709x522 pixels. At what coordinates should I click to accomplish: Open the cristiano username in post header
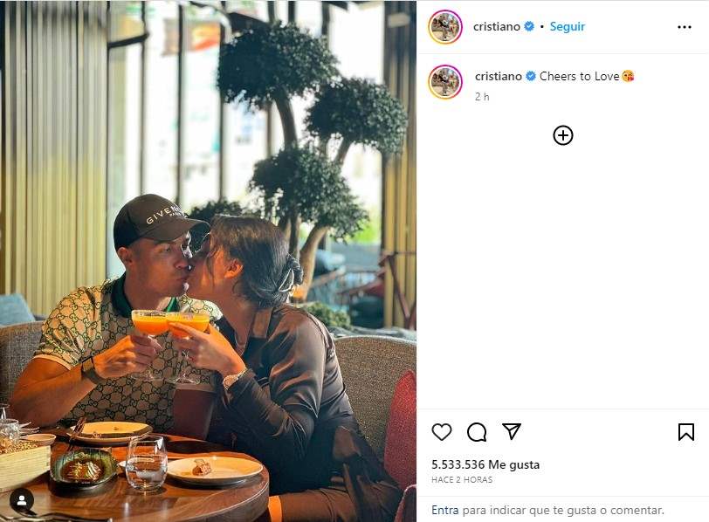pos(497,27)
